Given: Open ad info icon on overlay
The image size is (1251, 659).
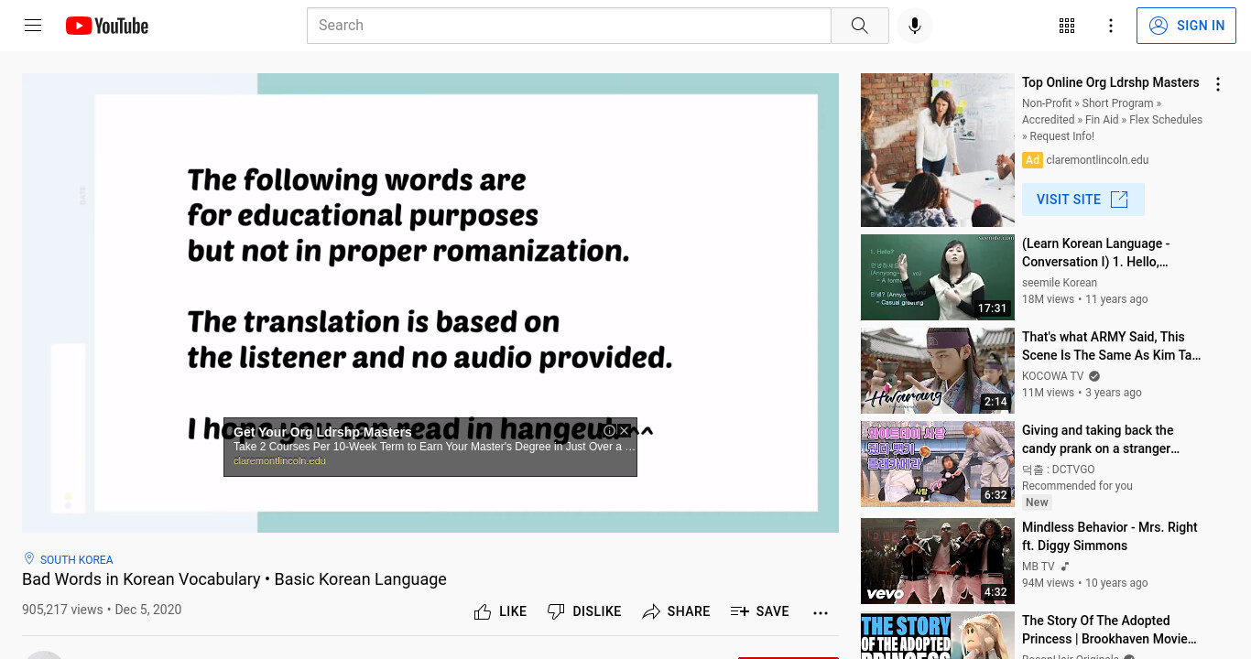Looking at the screenshot, I should click(x=609, y=430).
